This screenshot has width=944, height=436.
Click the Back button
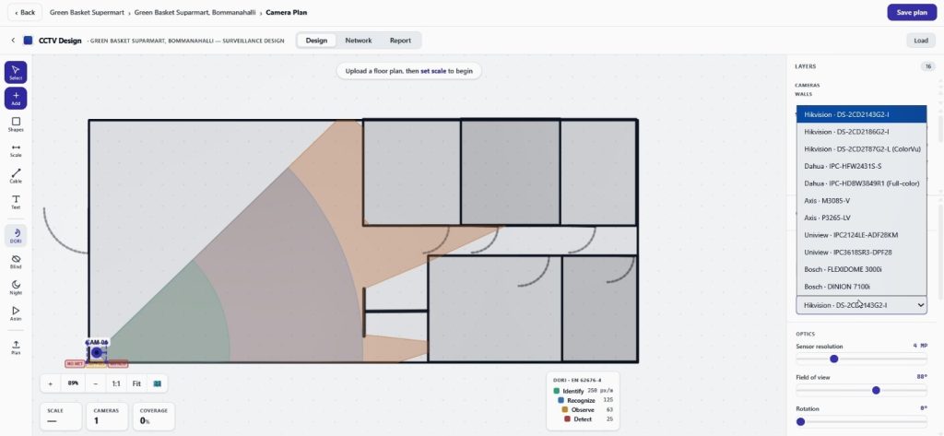pyautogui.click(x=24, y=12)
